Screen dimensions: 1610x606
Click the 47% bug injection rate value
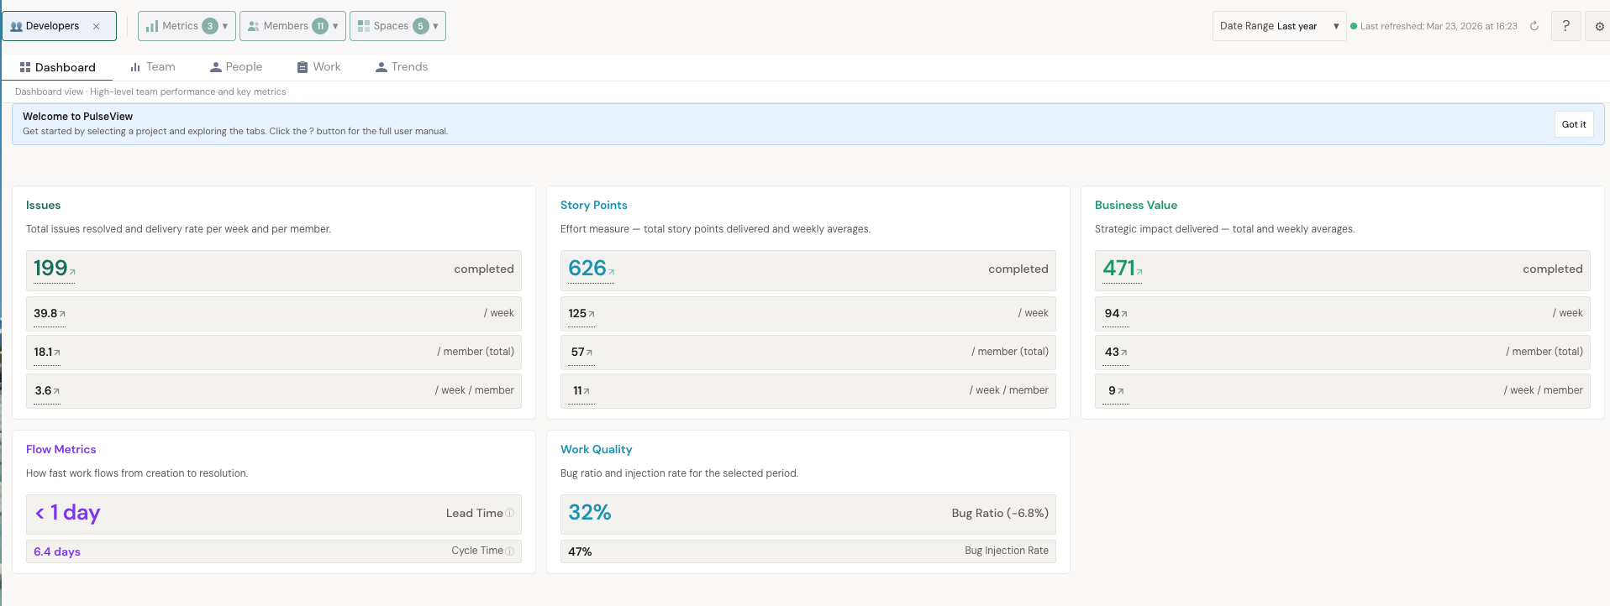(x=580, y=551)
